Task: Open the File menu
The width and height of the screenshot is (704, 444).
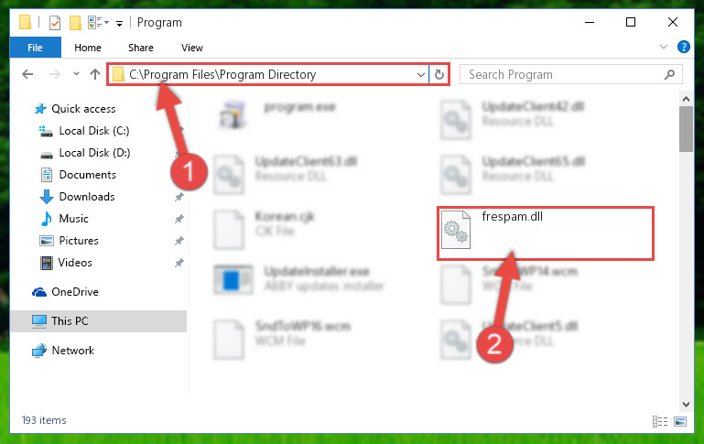Action: (x=35, y=48)
